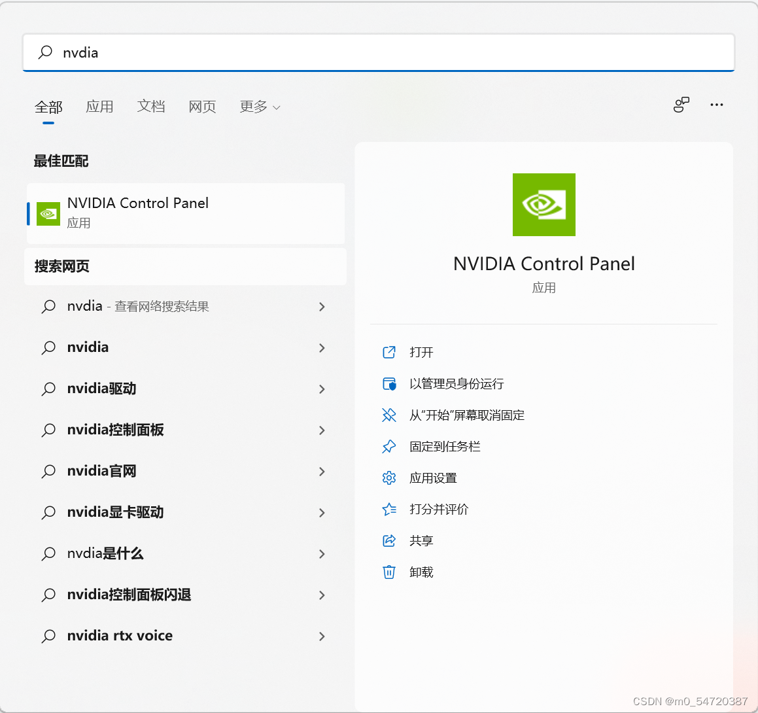Click search icon beside nvidia官网

pos(48,472)
